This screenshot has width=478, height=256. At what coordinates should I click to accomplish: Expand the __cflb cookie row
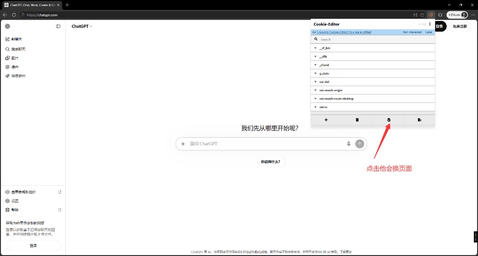point(373,56)
